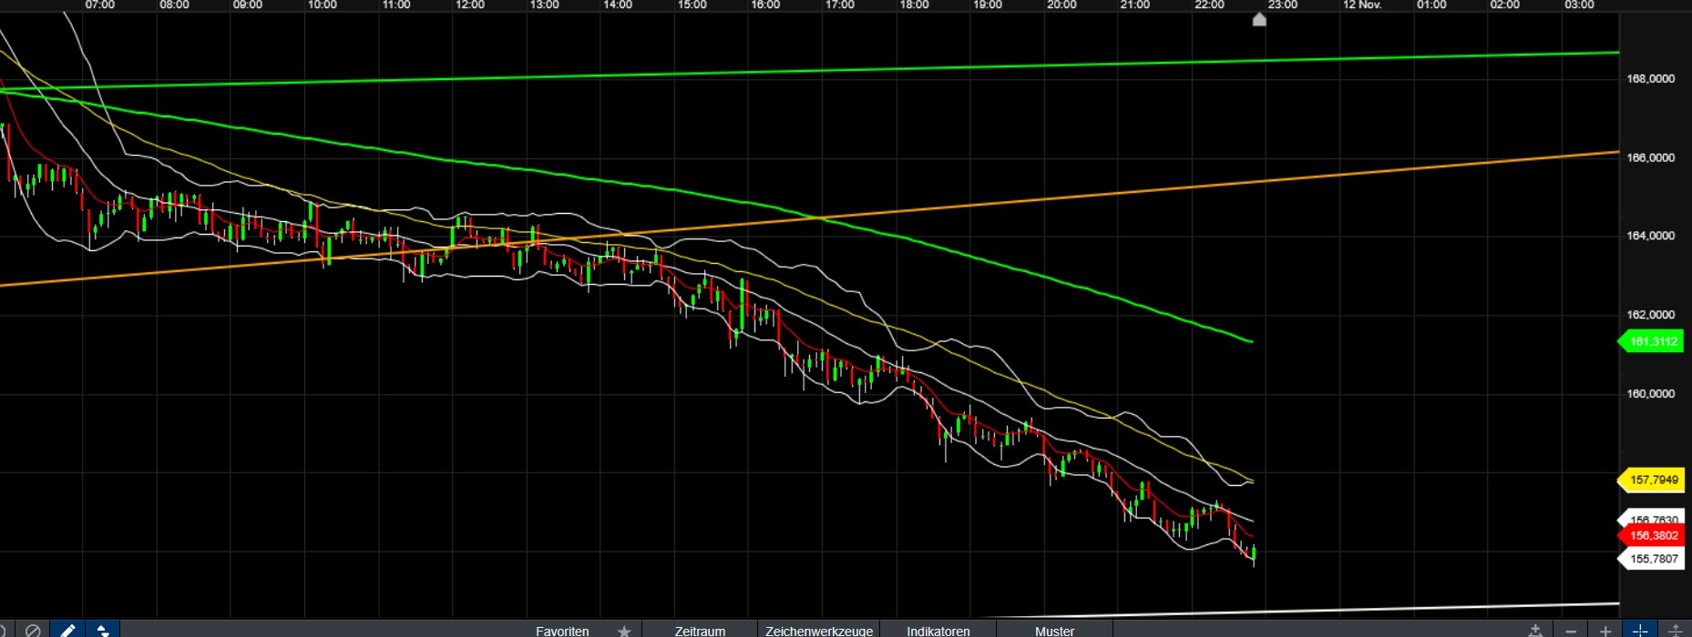The width and height of the screenshot is (1692, 637).
Task: Zoom out with the minus icon
Action: tap(1571, 631)
